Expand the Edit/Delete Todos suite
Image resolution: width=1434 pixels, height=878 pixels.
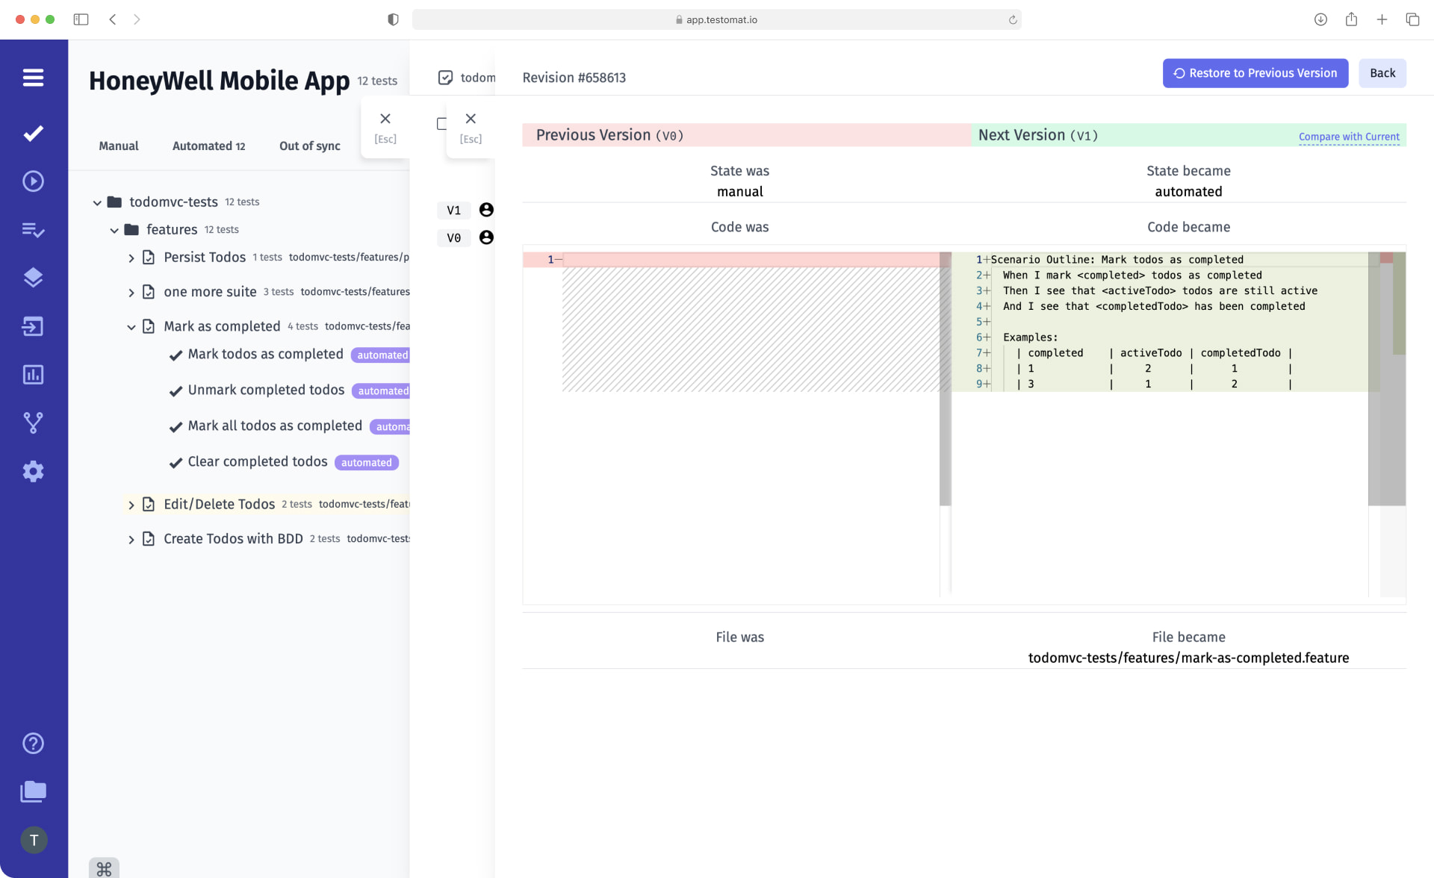[x=131, y=503]
